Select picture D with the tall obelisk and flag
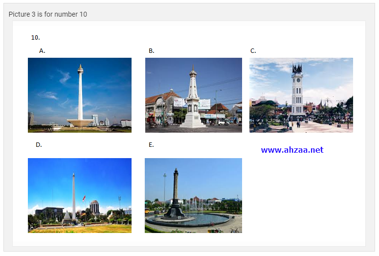 click(80, 195)
